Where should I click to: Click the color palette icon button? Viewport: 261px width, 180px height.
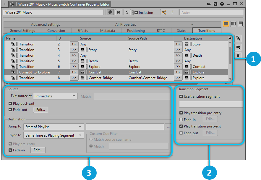(x=110, y=12)
